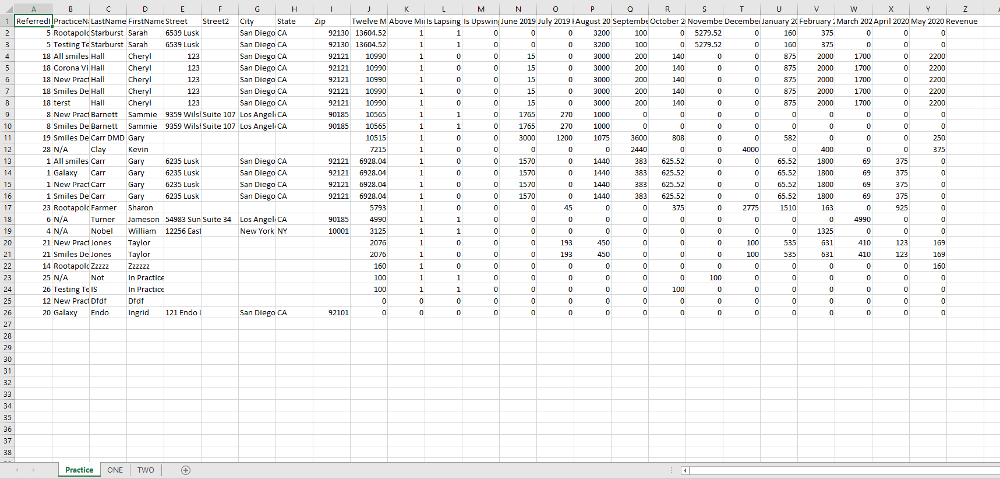The height and width of the screenshot is (479, 1000).
Task: Switch to the ONE sheet tab
Action: [x=115, y=470]
